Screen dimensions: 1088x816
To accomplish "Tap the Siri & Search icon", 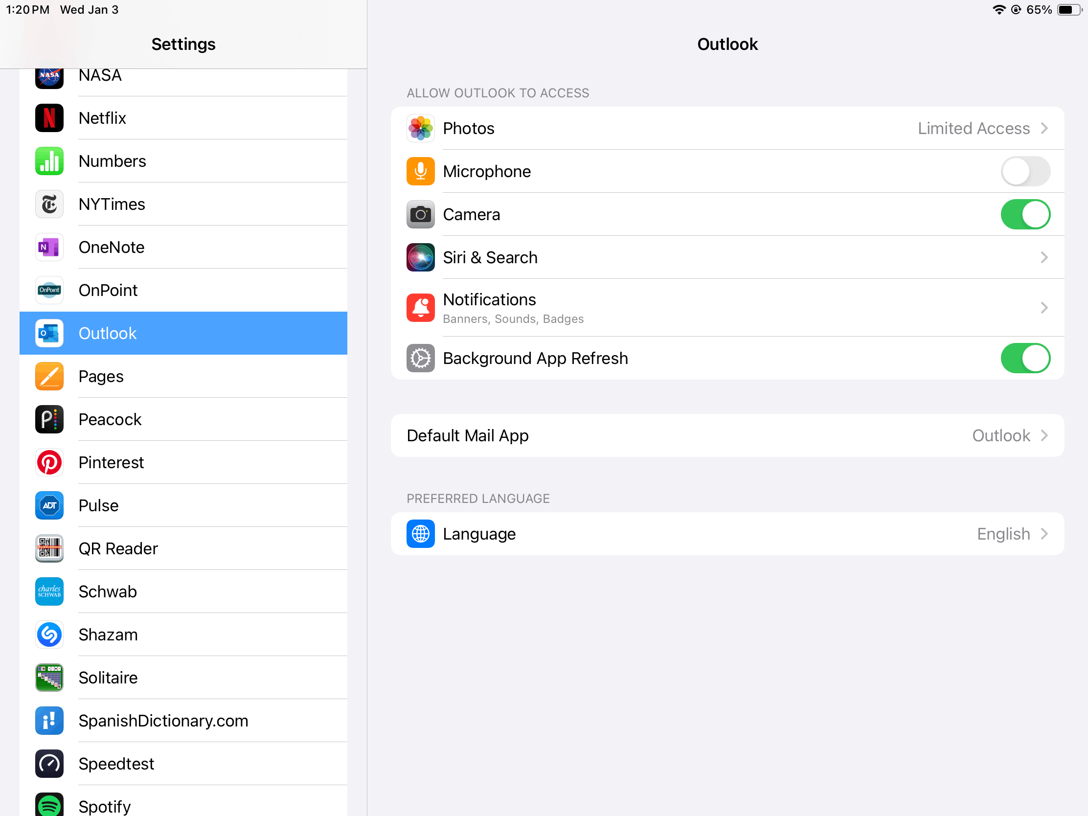I will click(421, 257).
